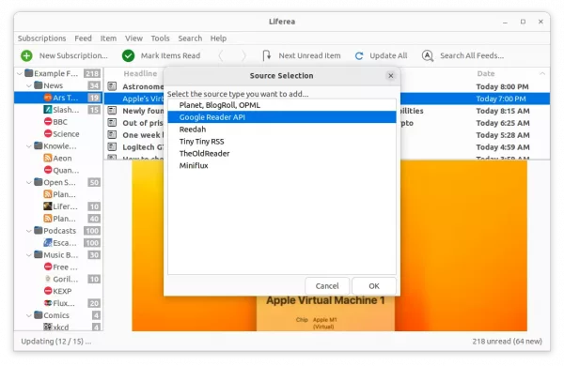Open the Subscriptions menu
Viewport: 564px width, 366px height.
[x=41, y=38]
